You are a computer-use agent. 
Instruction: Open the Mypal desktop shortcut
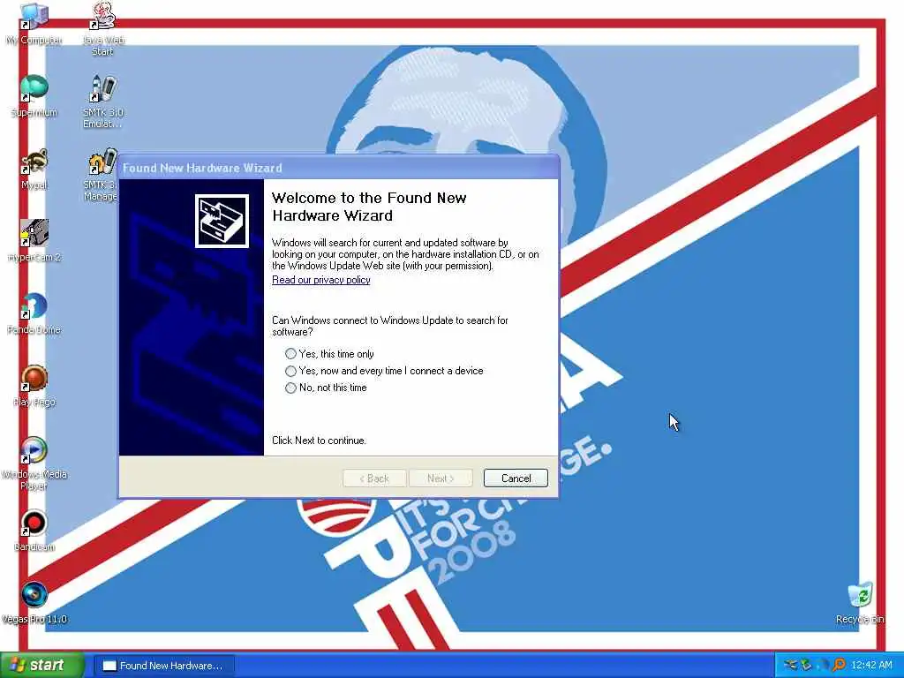coord(34,169)
